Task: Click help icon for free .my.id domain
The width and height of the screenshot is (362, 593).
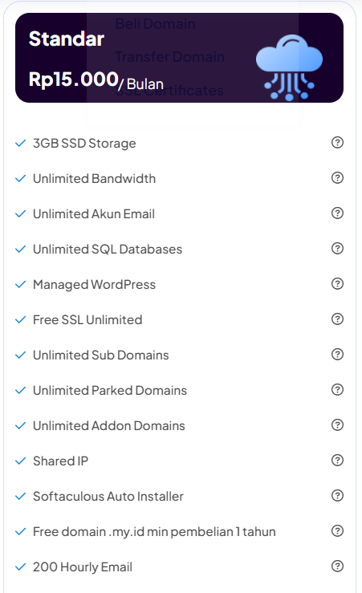Action: click(x=337, y=530)
